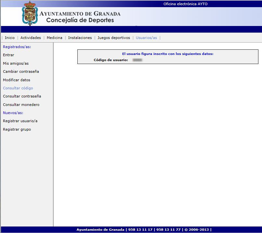Go to the Medicina section

pyautogui.click(x=55, y=38)
